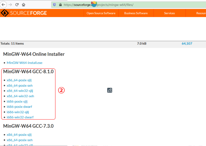Open the Business Software menu
Viewport: 206px width, 146px height.
click(x=136, y=13)
